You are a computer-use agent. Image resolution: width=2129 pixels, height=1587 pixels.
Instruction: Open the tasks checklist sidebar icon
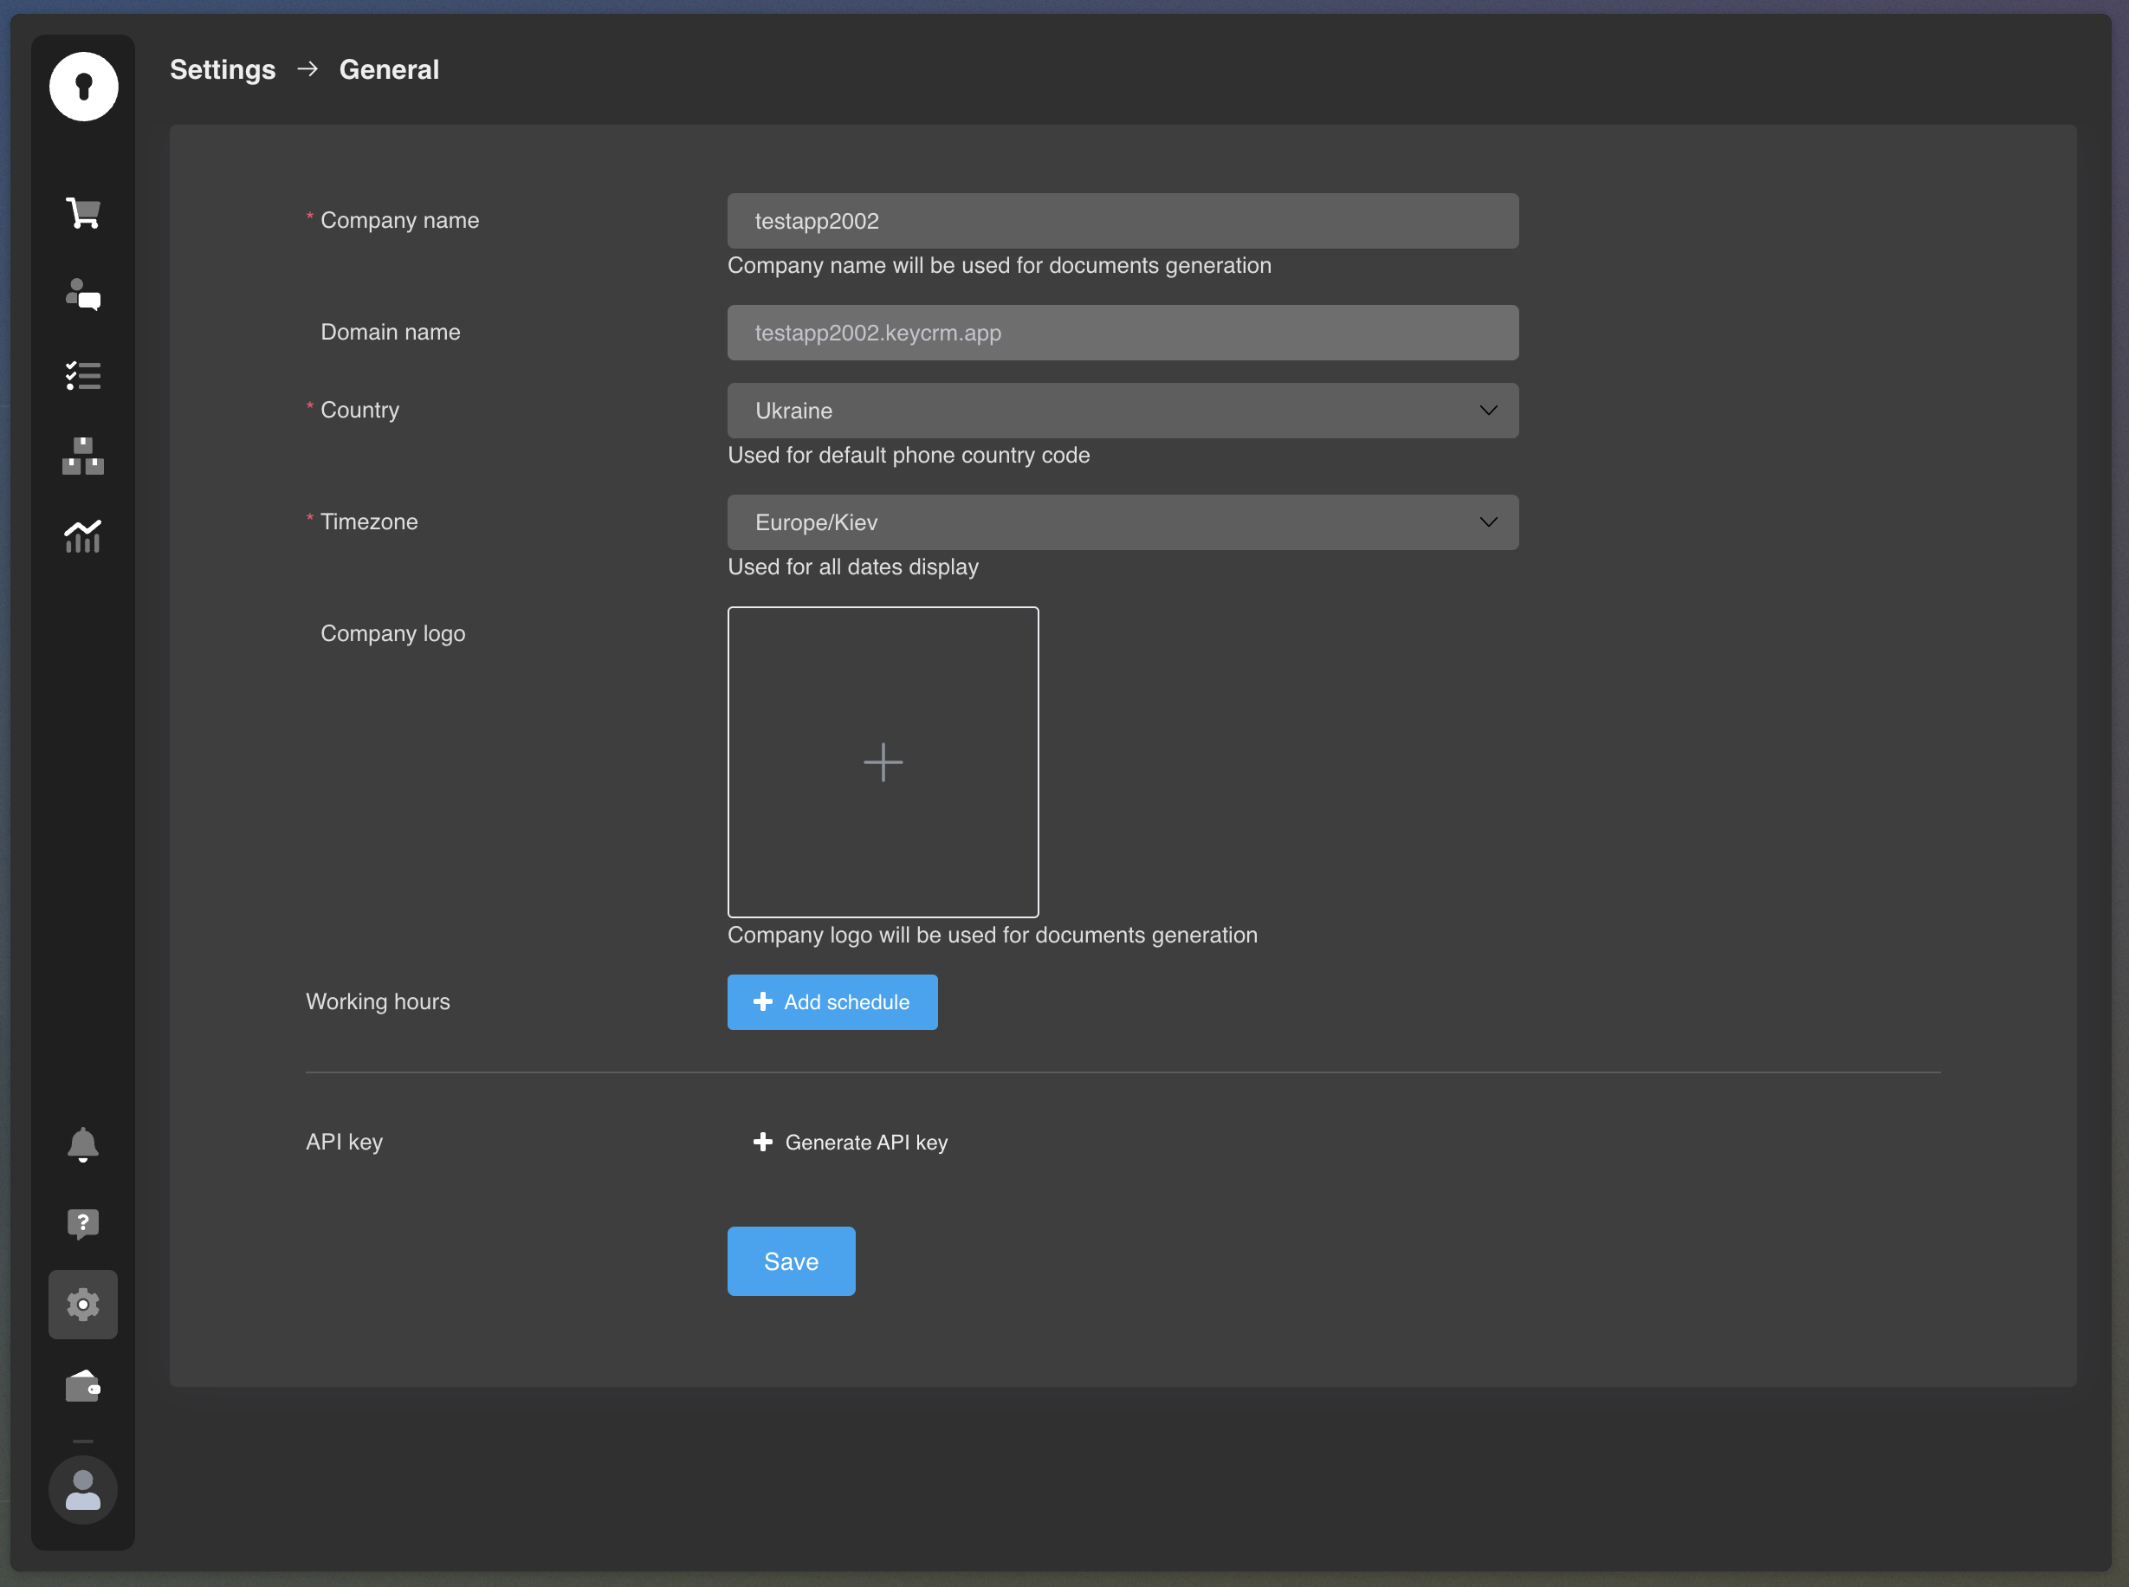pyautogui.click(x=82, y=374)
